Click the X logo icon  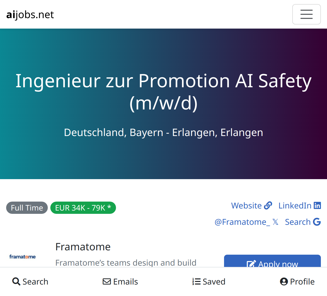point(275,222)
